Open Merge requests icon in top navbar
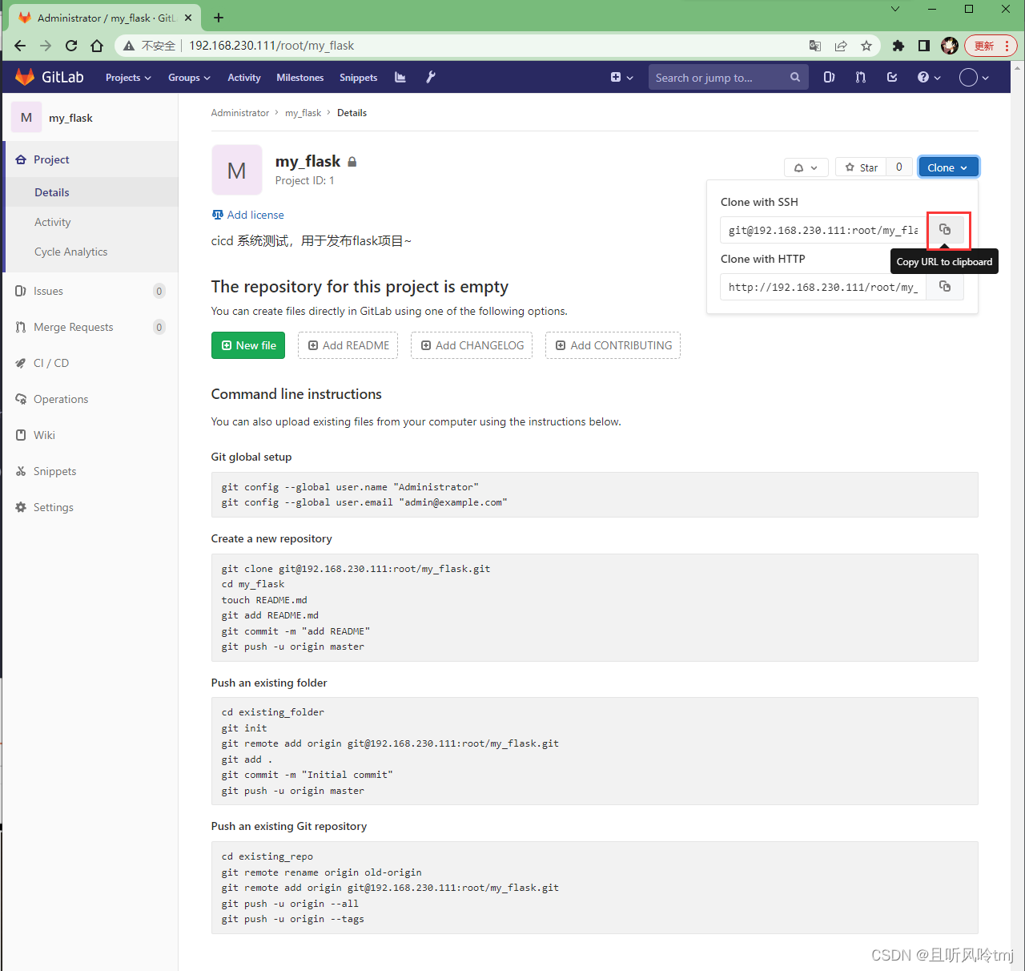The height and width of the screenshot is (971, 1025). coord(861,78)
